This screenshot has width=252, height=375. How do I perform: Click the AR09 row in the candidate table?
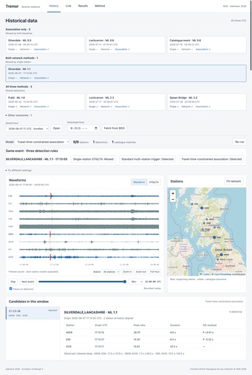(153, 332)
